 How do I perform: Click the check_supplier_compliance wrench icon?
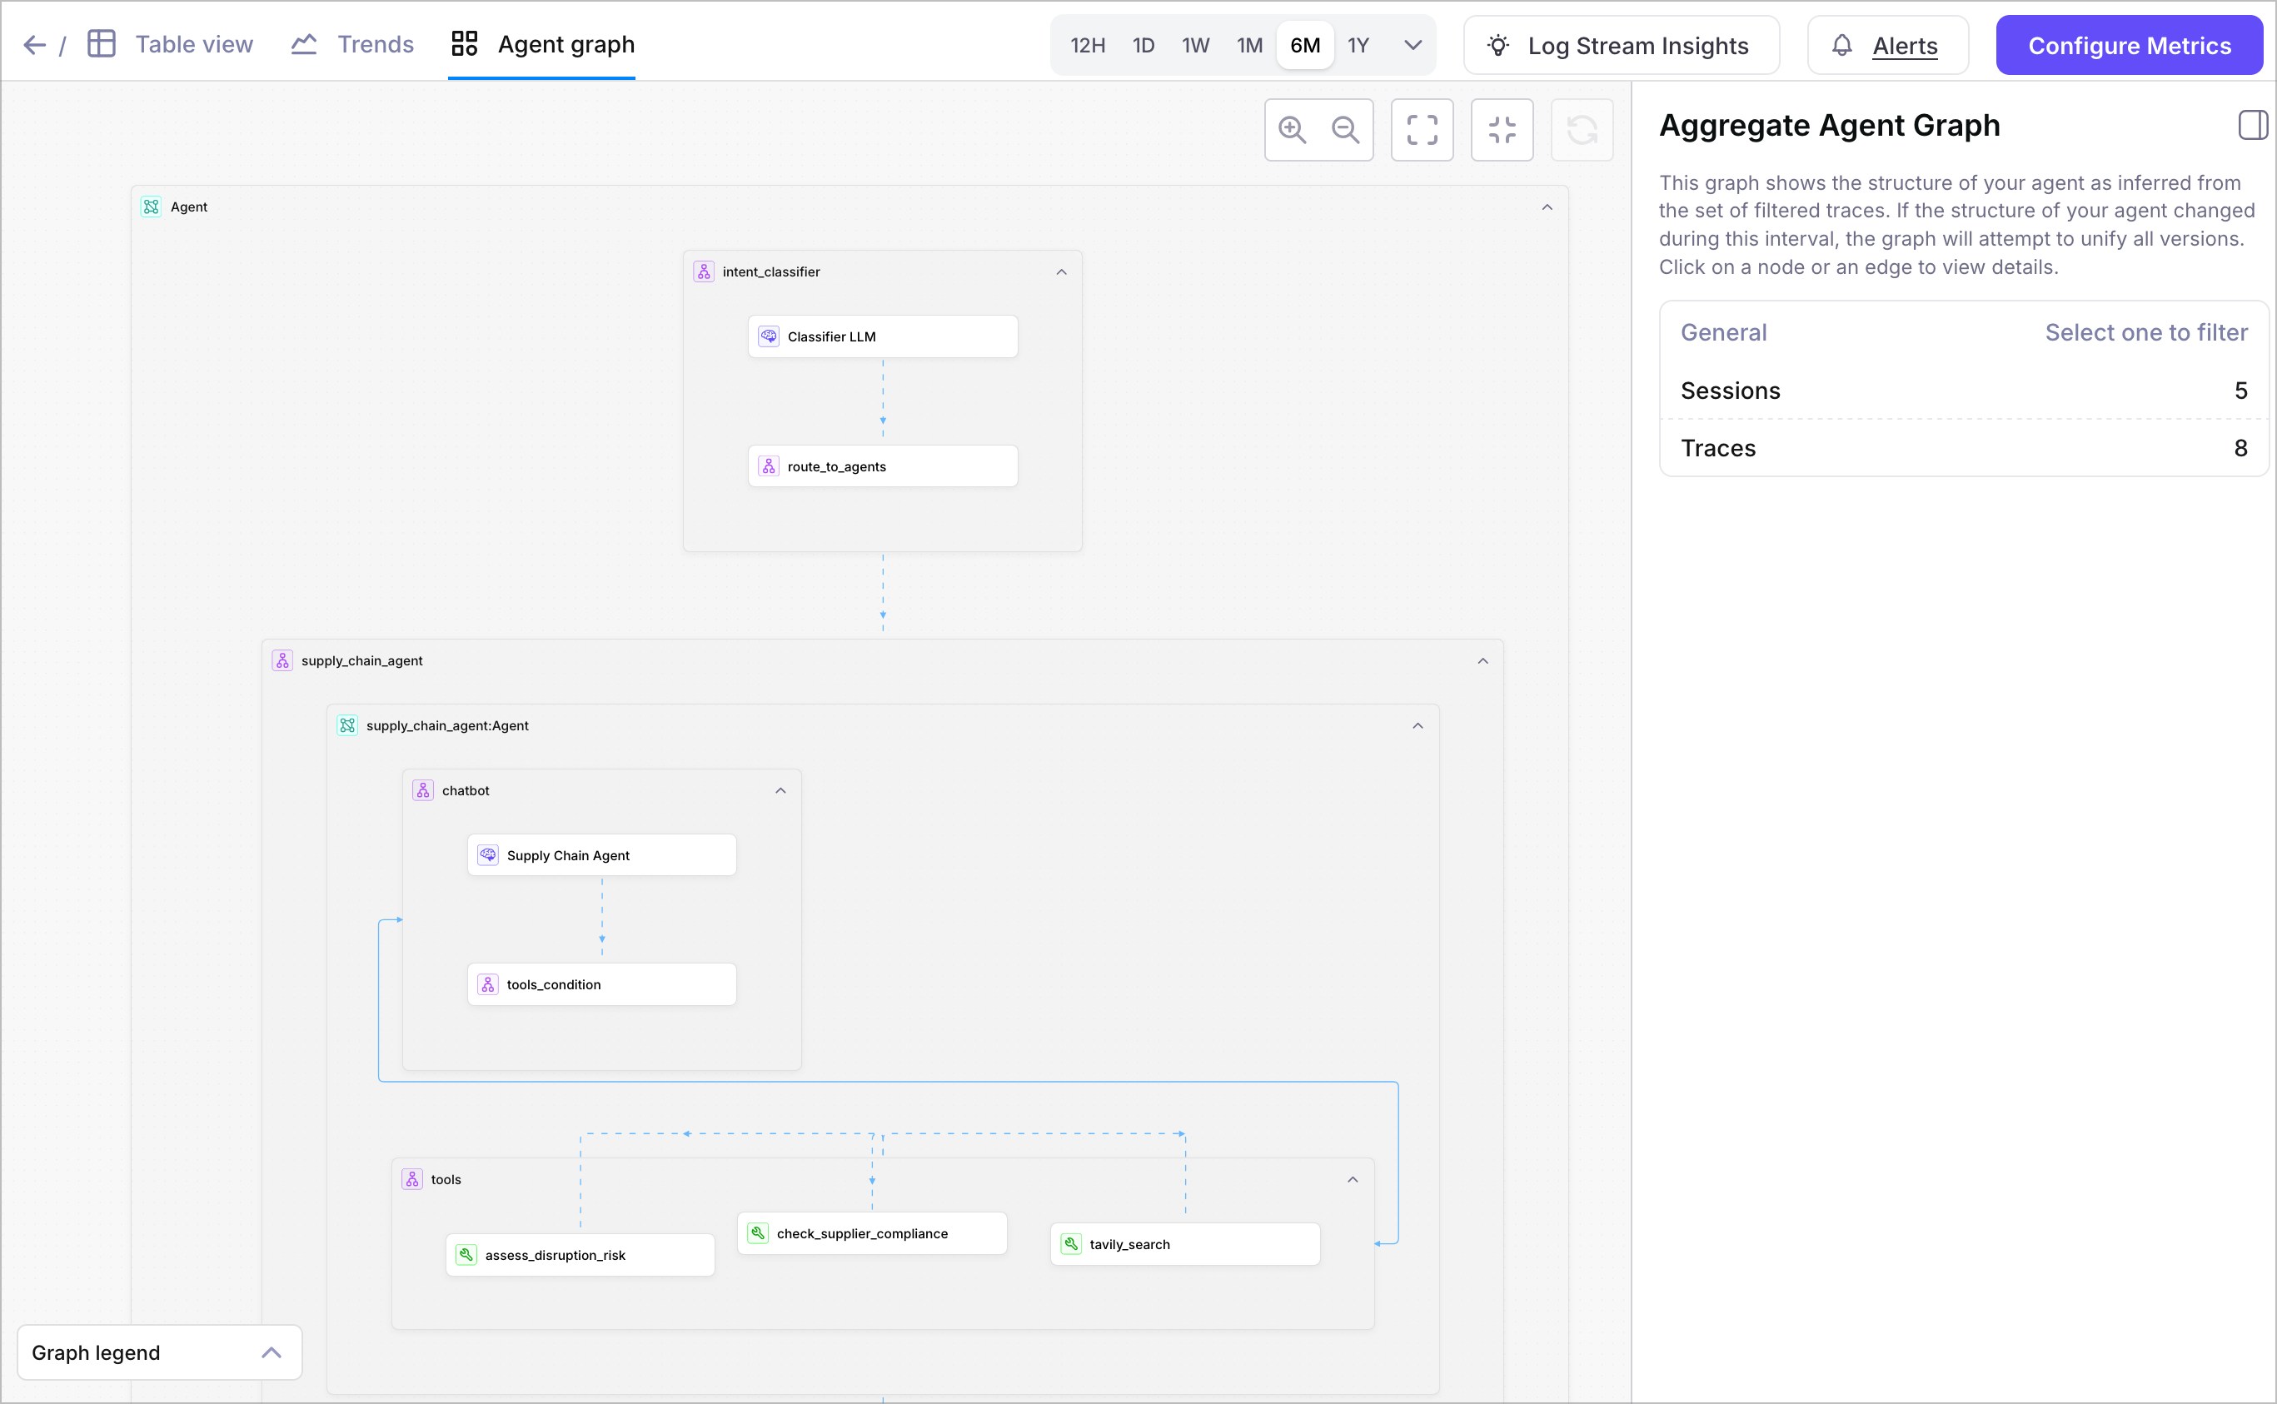(758, 1233)
